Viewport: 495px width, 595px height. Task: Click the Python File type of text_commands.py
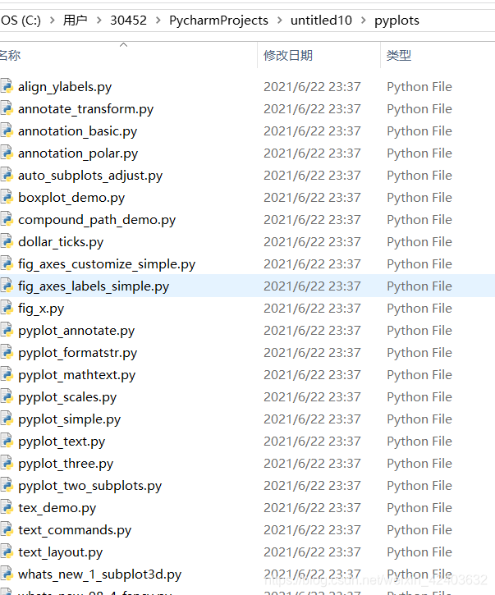tap(419, 530)
